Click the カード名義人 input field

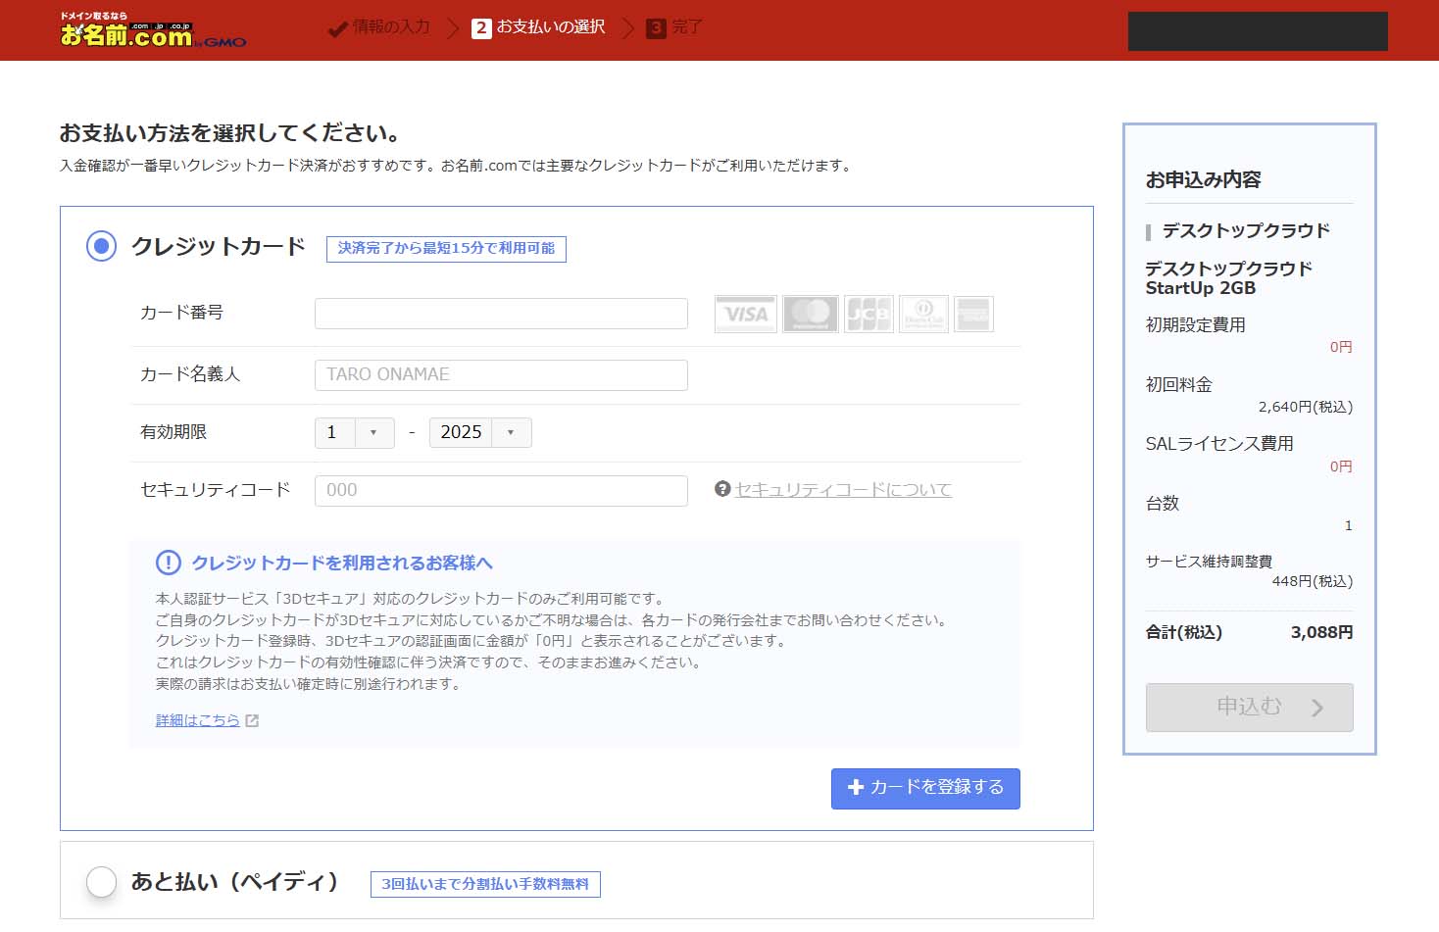pyautogui.click(x=501, y=374)
